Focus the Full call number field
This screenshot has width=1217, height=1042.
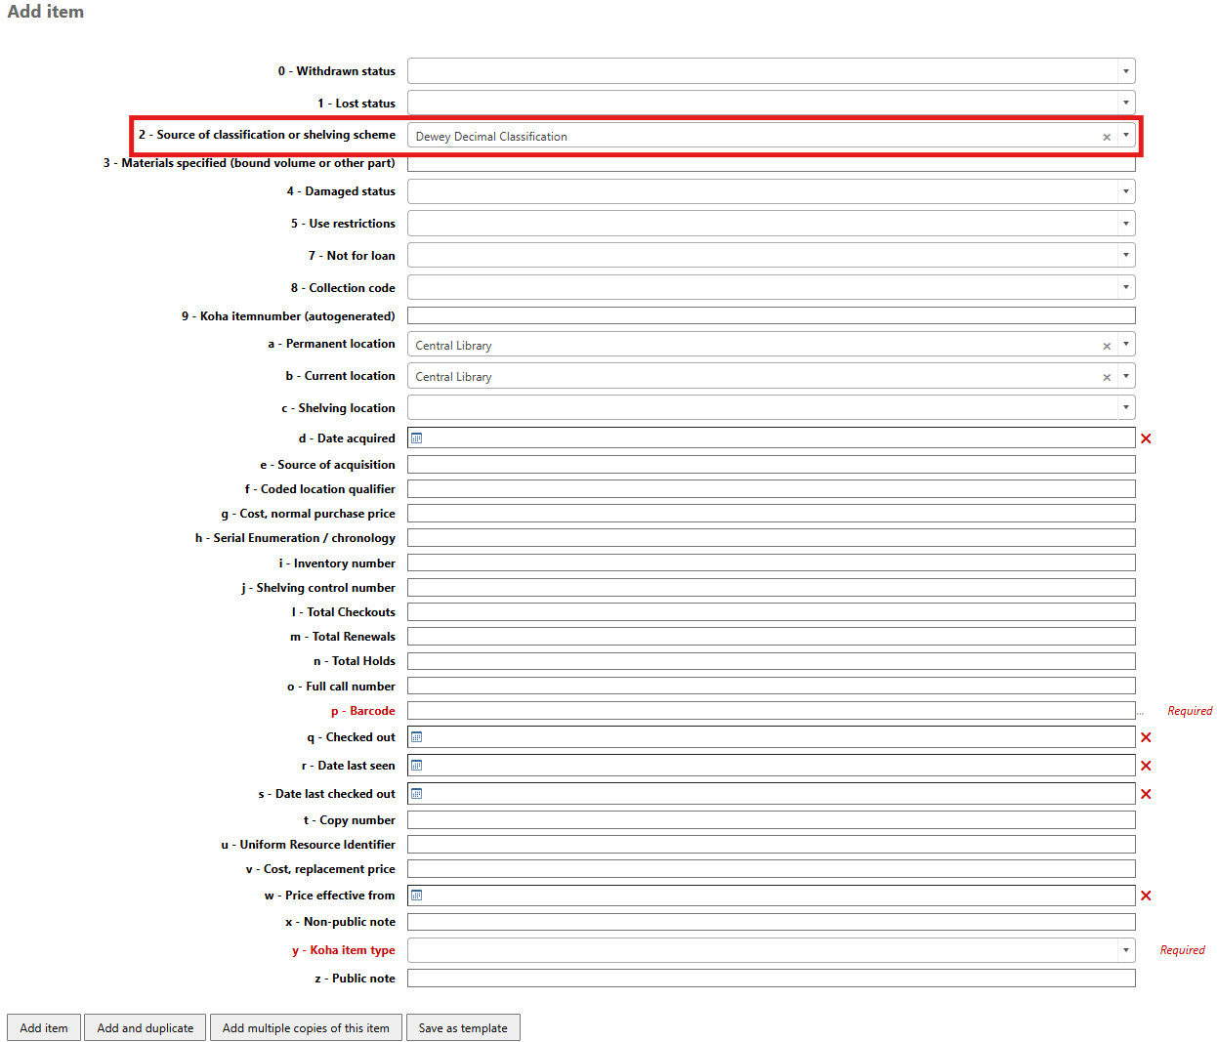tap(772, 686)
